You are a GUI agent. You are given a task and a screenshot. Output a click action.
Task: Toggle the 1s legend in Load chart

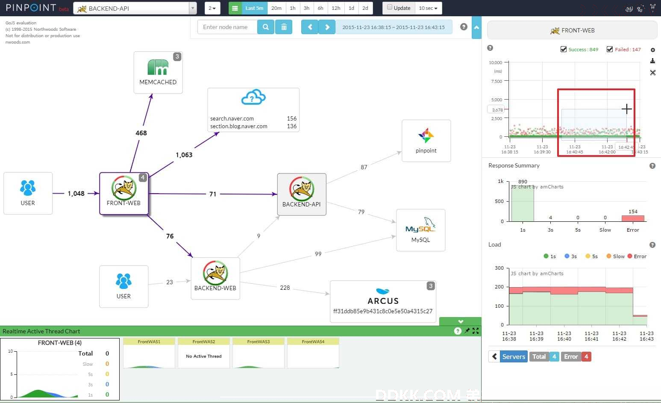[x=550, y=256]
